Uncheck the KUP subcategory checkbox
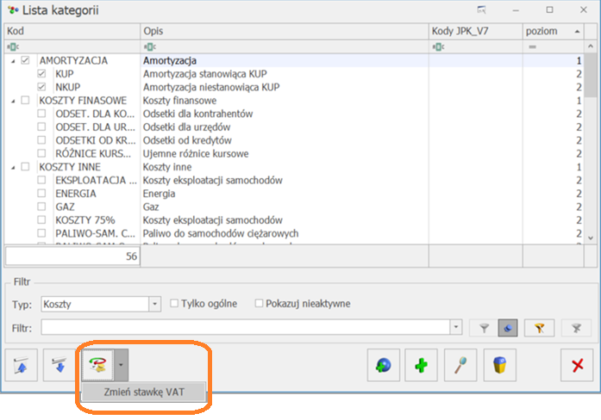This screenshot has height=420, width=601. (x=41, y=73)
